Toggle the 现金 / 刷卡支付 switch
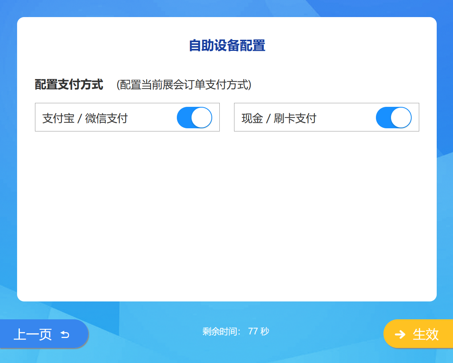 coord(394,118)
